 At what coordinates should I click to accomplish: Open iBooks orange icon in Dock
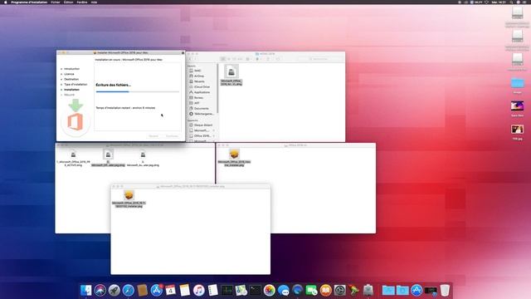click(325, 290)
